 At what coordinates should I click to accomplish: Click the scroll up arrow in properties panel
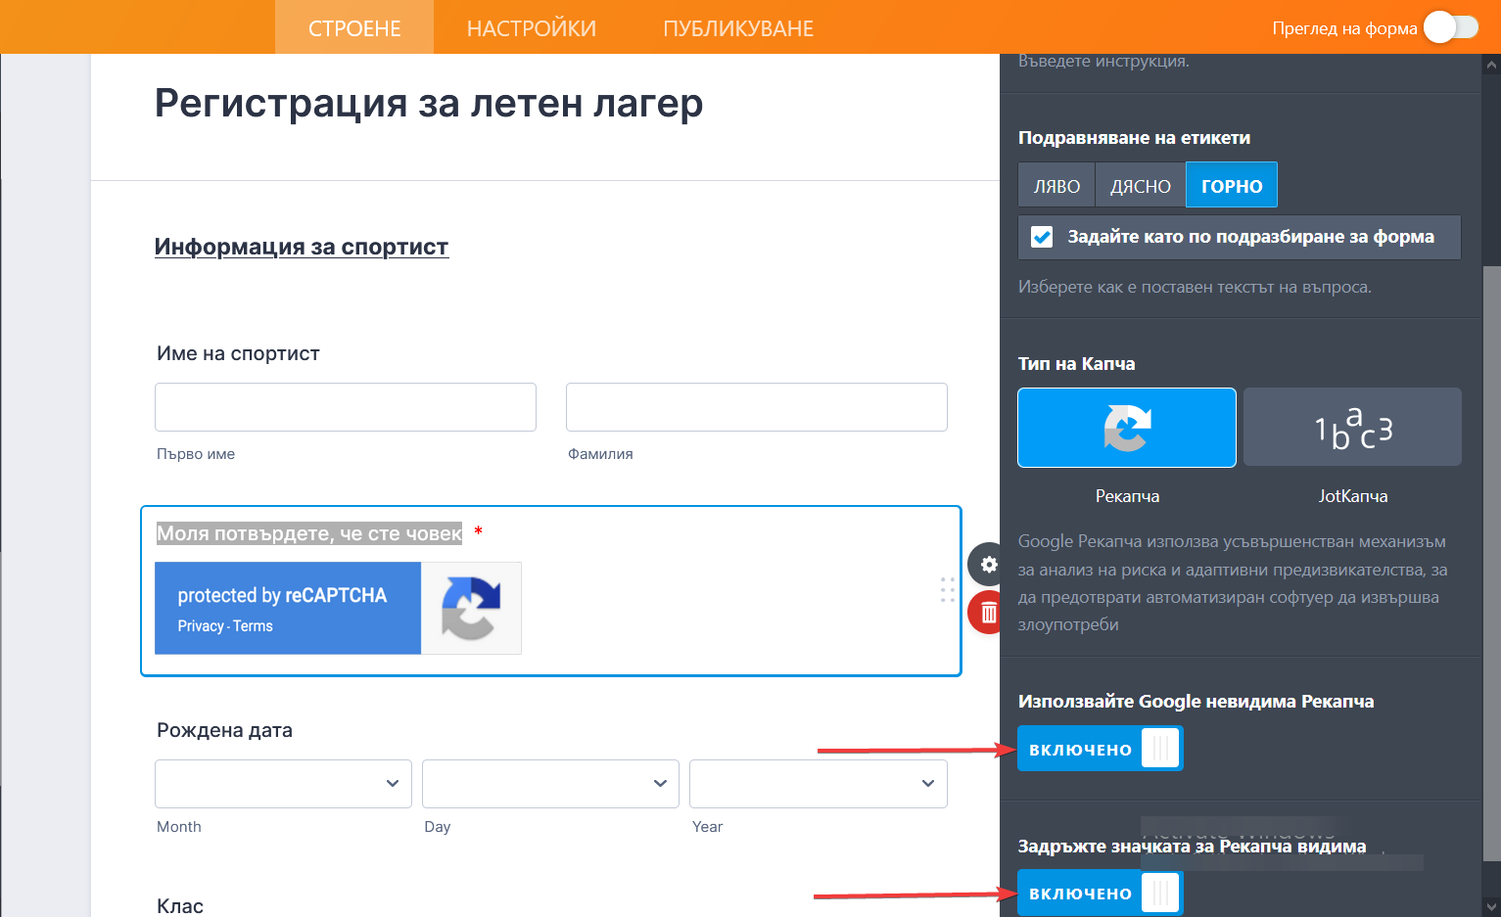coord(1491,66)
